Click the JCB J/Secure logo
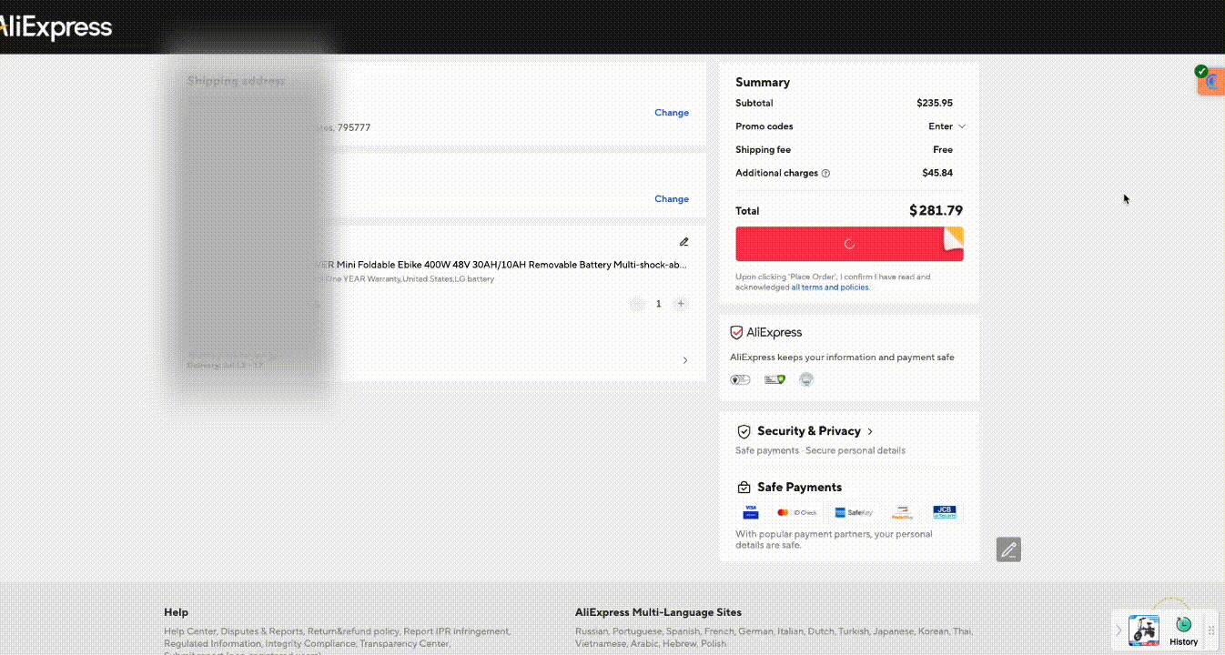 [945, 512]
